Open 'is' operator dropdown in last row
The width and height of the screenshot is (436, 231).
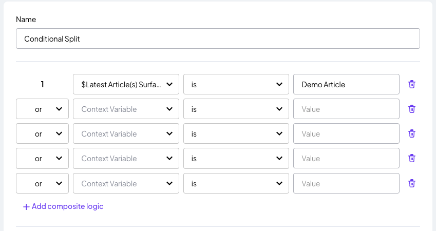[x=236, y=183]
